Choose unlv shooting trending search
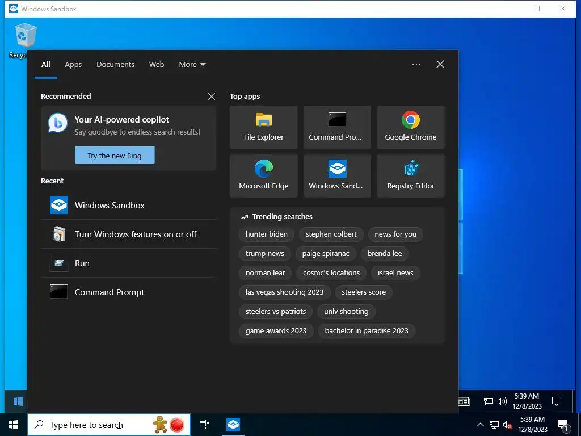Image resolution: width=581 pixels, height=436 pixels. tap(346, 312)
